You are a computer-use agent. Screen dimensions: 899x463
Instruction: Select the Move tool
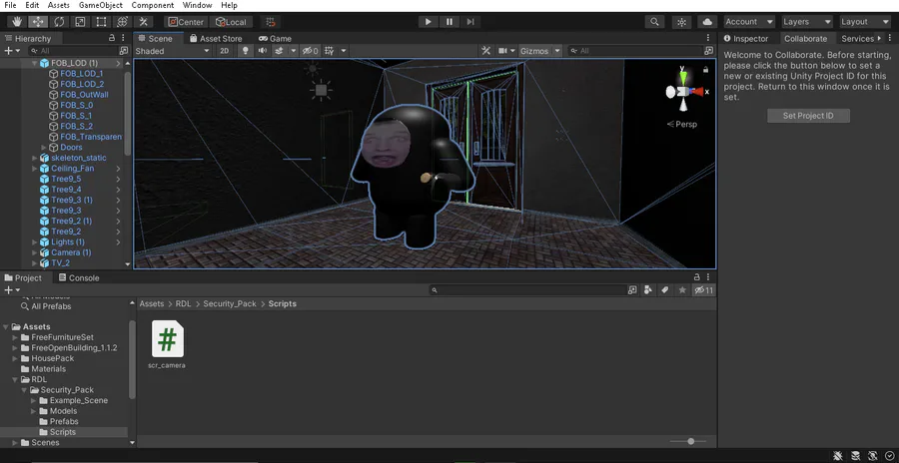38,22
